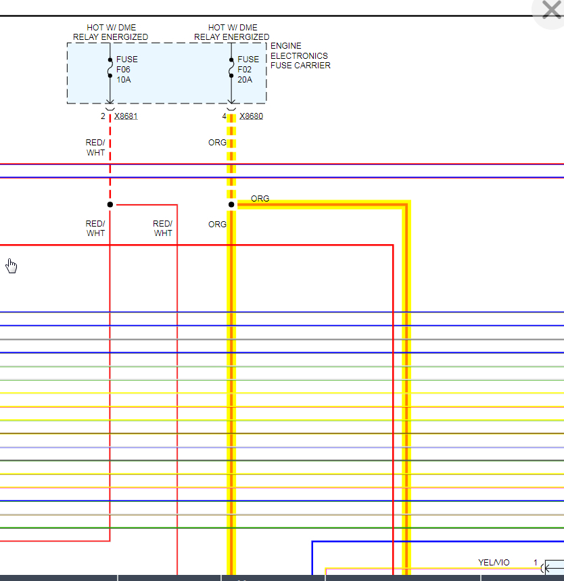Image resolution: width=564 pixels, height=581 pixels.
Task: Select the second RED/WHT vertical wire label
Action: [163, 228]
